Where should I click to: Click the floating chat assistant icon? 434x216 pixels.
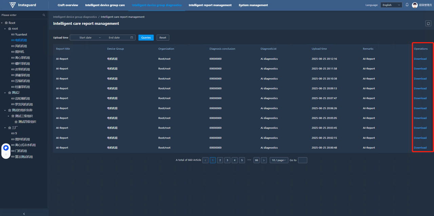6,148
